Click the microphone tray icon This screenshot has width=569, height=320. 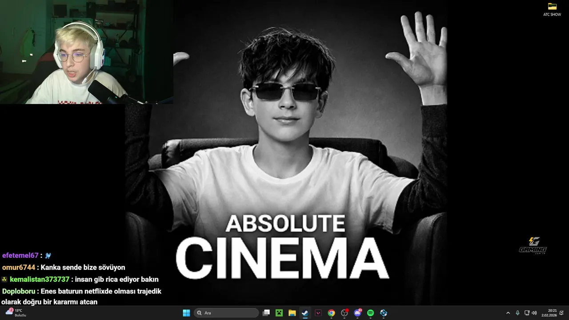[x=517, y=313]
